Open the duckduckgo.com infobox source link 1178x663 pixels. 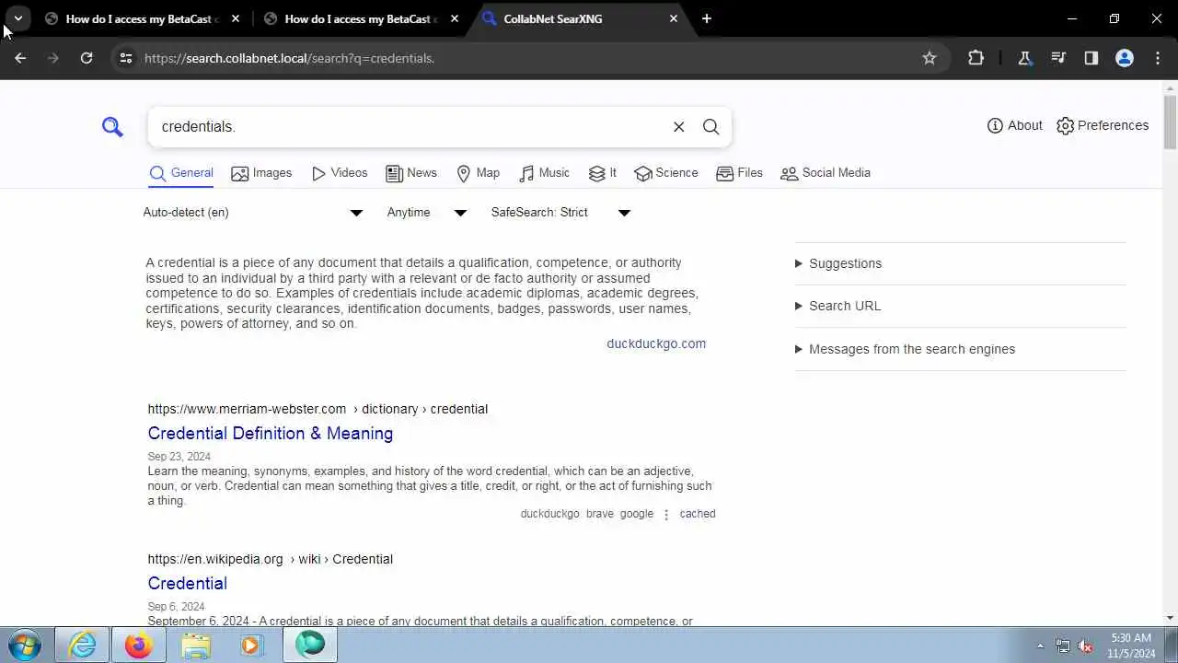(656, 343)
